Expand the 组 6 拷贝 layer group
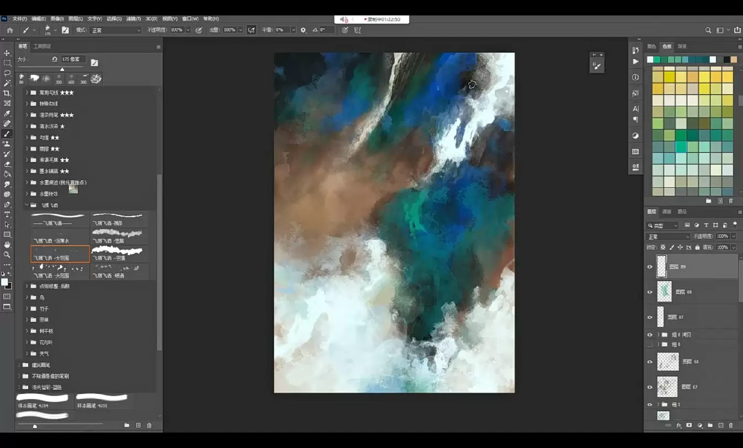Image resolution: width=743 pixels, height=448 pixels. pyautogui.click(x=658, y=334)
